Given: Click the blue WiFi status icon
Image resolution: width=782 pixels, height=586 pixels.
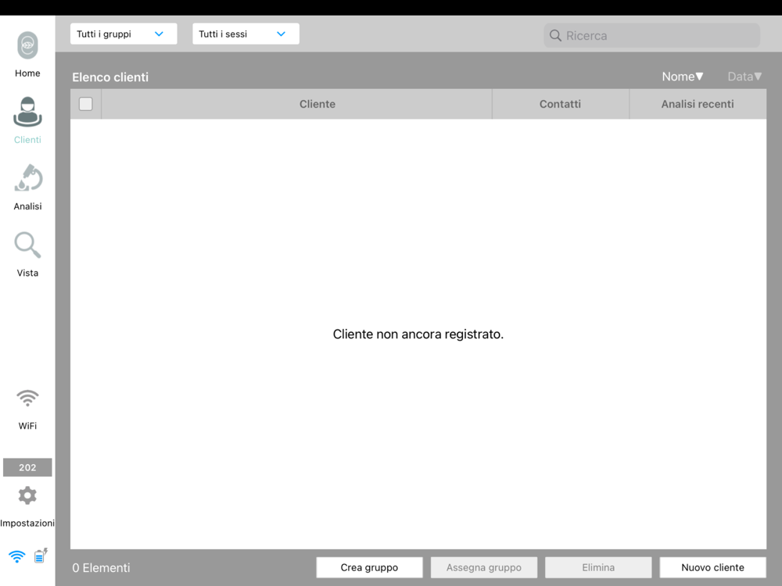Looking at the screenshot, I should click(x=17, y=556).
